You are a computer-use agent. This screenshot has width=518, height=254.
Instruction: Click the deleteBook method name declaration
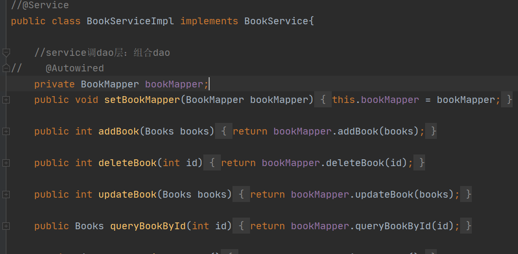pos(127,163)
